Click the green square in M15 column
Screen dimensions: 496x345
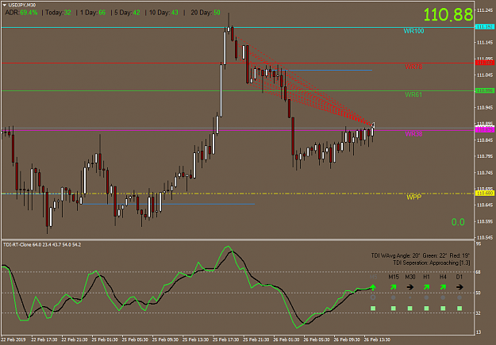pyautogui.click(x=393, y=308)
